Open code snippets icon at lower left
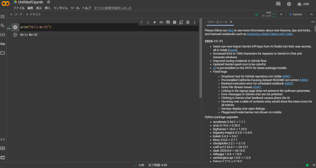This screenshot has height=168, width=316. tap(3, 139)
